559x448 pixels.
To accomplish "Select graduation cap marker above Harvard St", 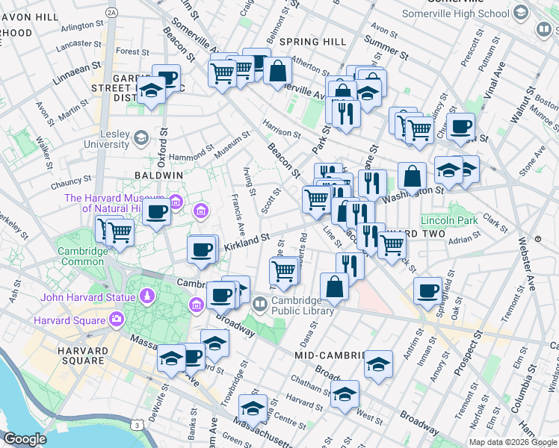I will (215, 343).
